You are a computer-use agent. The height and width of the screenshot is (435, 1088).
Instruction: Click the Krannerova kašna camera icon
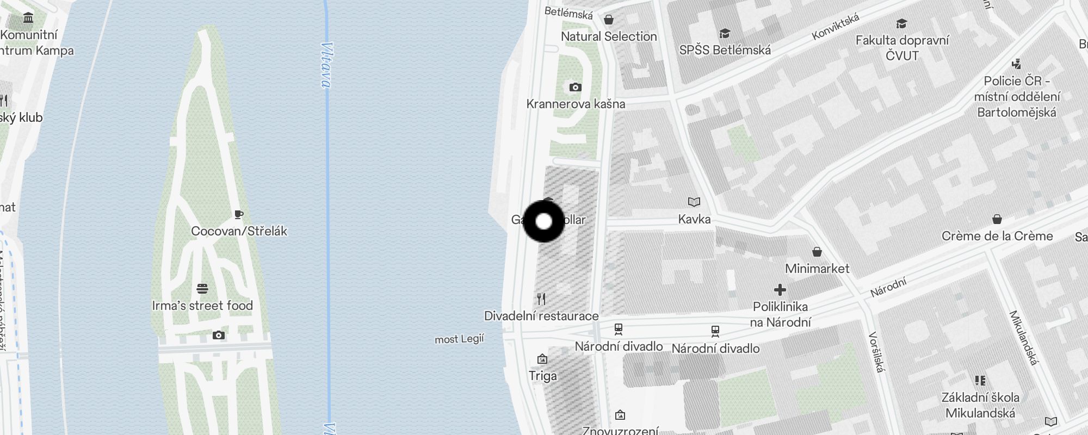(575, 87)
